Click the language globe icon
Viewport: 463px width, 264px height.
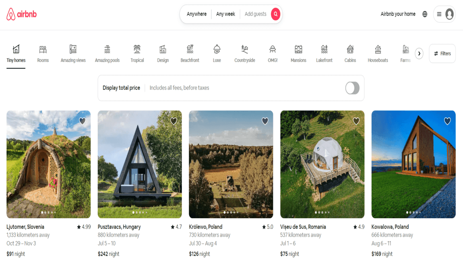pyautogui.click(x=425, y=14)
